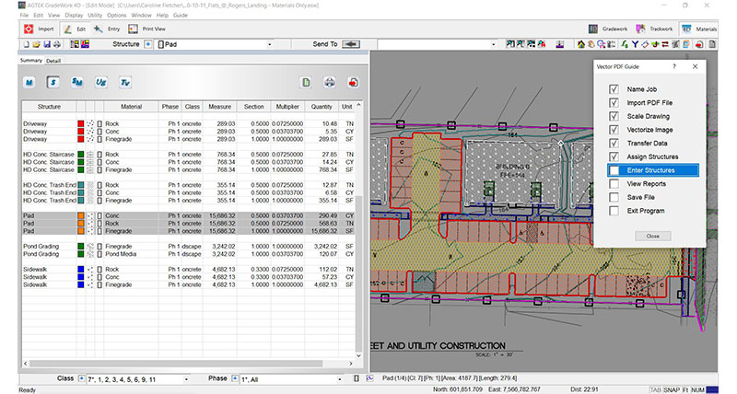The height and width of the screenshot is (394, 737).
Task: Click the blank page icon at toolbar end
Action: (x=712, y=44)
